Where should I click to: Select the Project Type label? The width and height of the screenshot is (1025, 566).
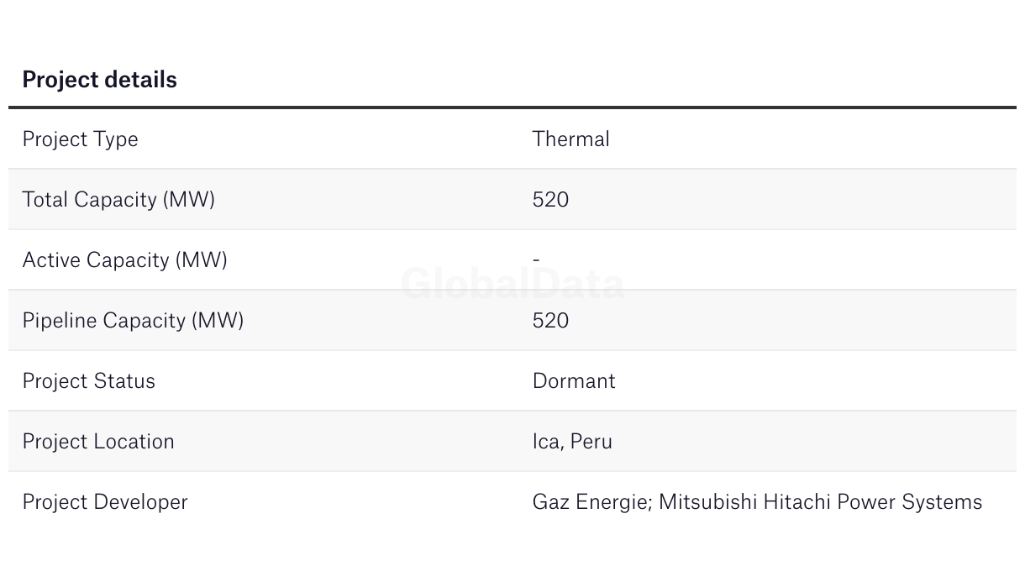(80, 139)
